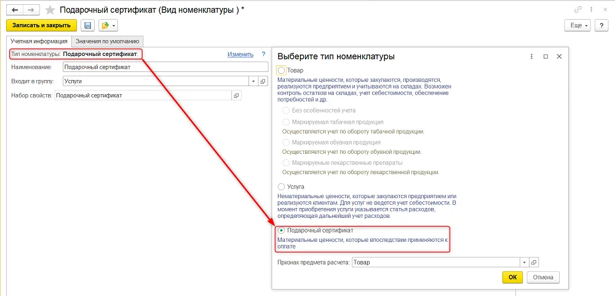
Task: Go back with the left arrow button
Action: 15,10
